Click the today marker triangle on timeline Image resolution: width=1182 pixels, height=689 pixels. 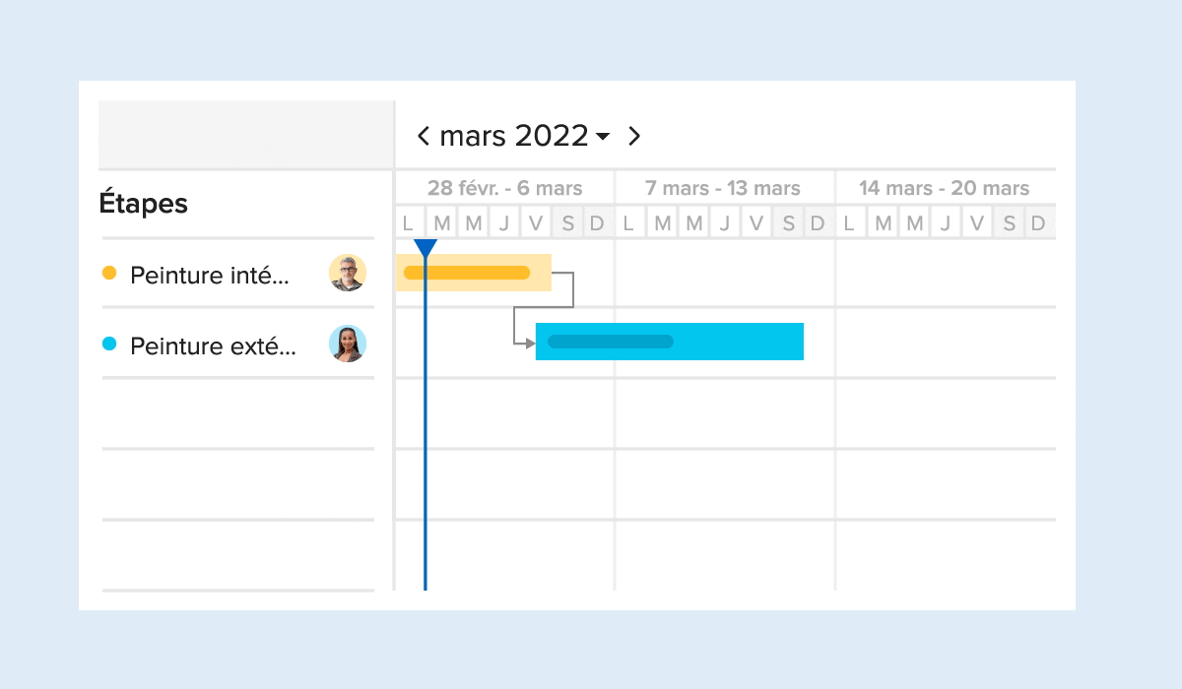tap(426, 247)
